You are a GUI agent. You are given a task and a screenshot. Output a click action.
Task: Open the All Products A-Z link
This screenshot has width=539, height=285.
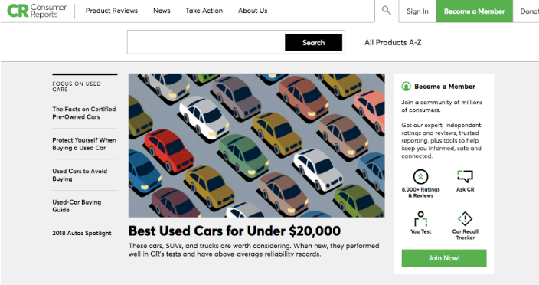point(393,42)
